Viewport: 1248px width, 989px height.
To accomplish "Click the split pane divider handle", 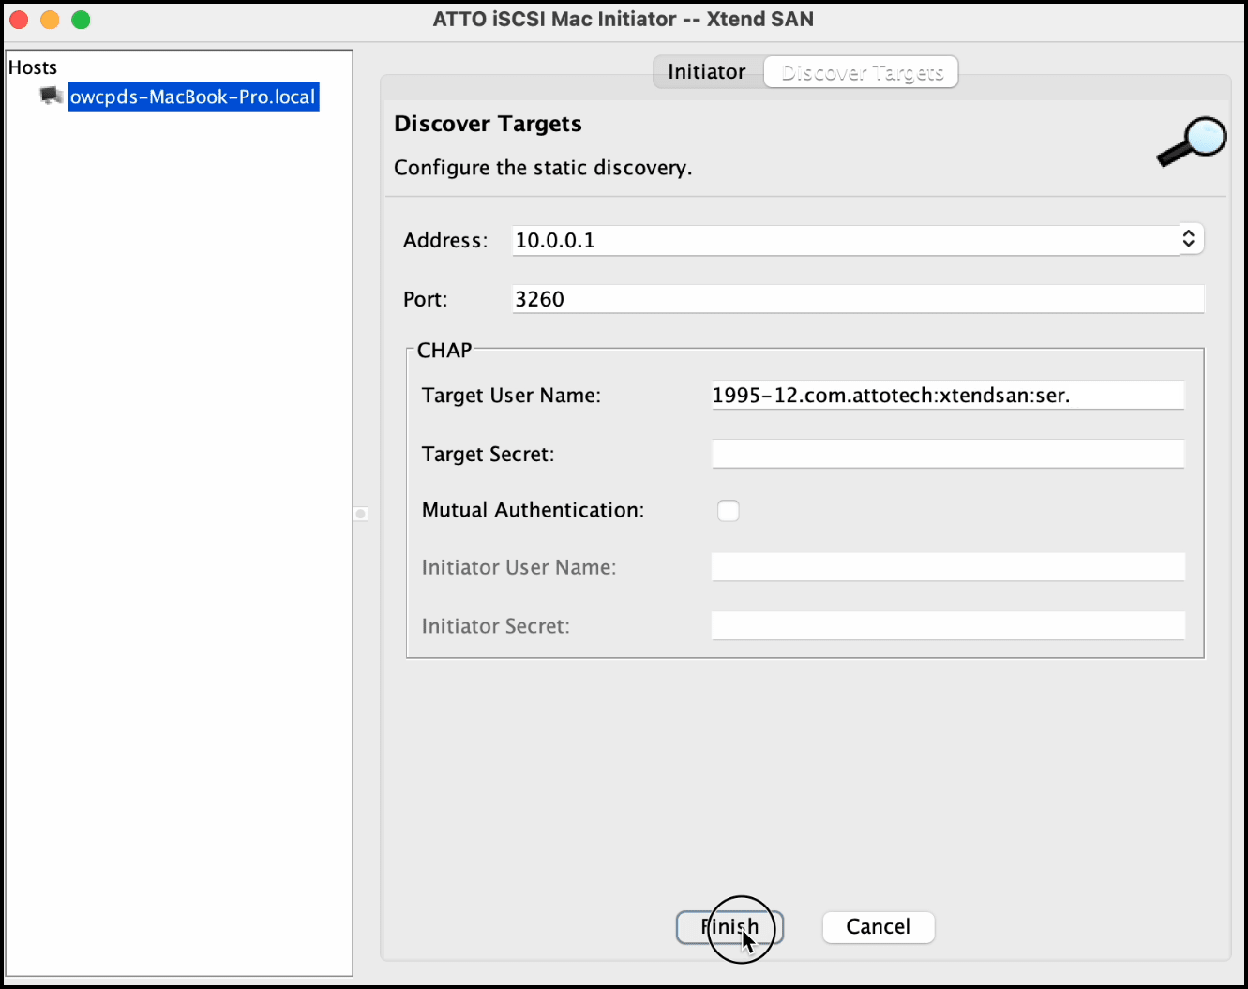I will pos(361,514).
